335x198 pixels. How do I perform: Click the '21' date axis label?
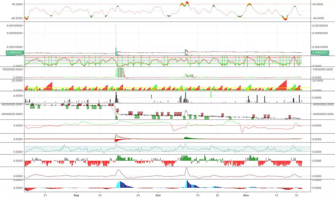pos(45,195)
